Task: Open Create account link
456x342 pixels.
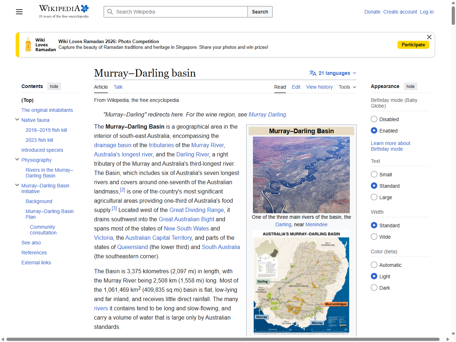Action: pyautogui.click(x=400, y=12)
